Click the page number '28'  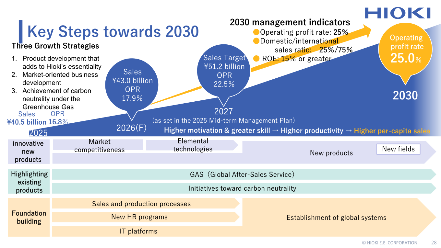(x=434, y=242)
